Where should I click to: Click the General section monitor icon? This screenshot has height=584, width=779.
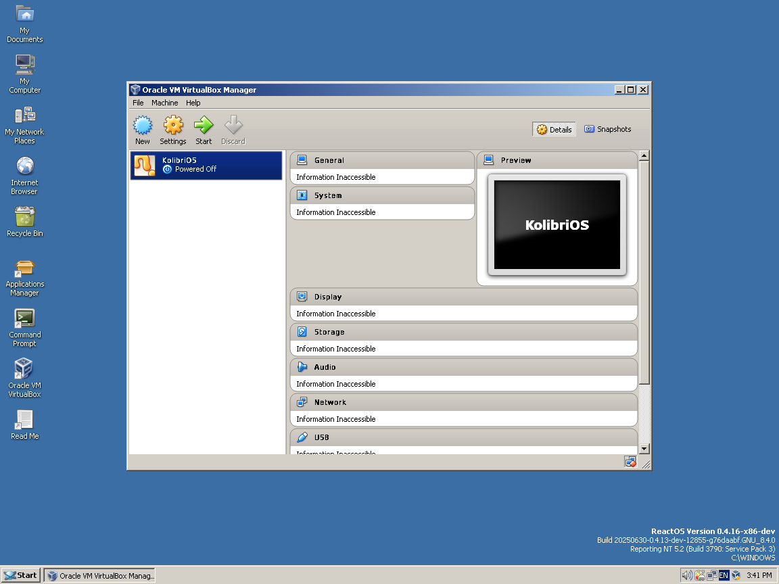coord(302,160)
